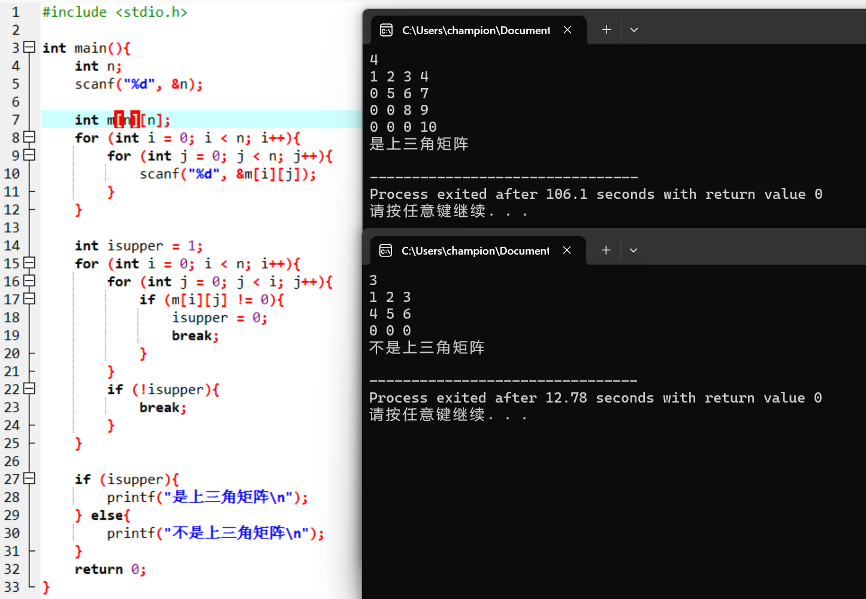Collapse the inner loop fold at line 9
The width and height of the screenshot is (866, 599).
coord(29,155)
